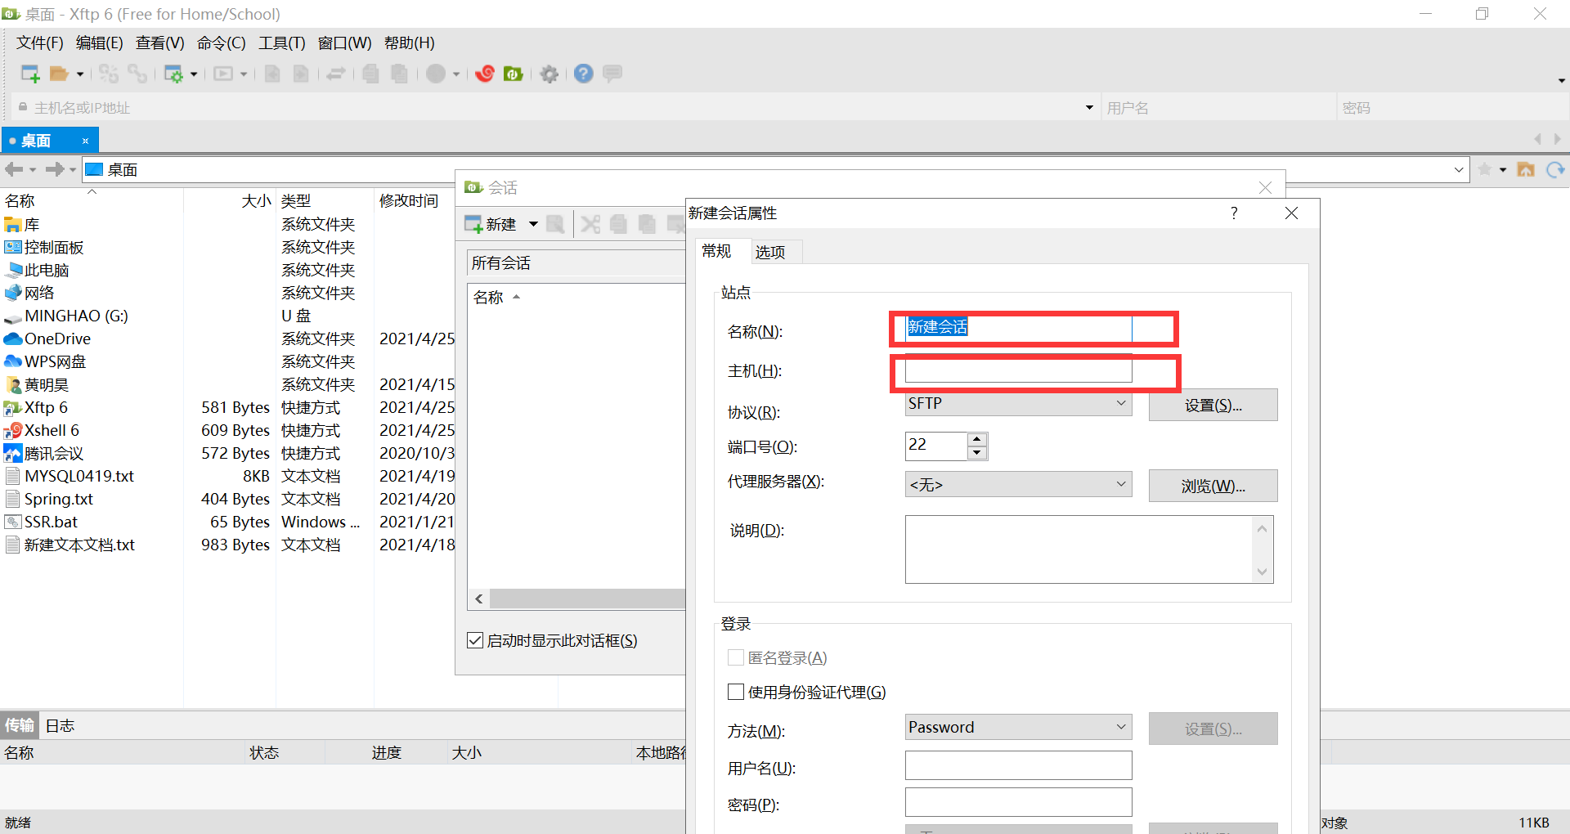Select MYSQL0419.txt in file list

click(x=78, y=476)
